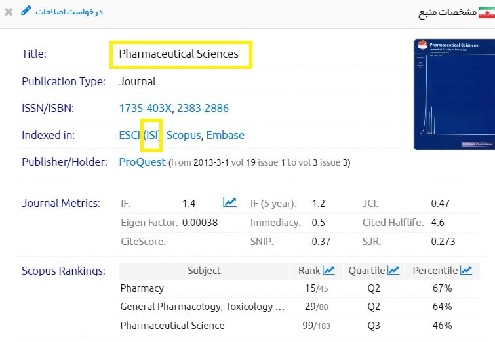Click ISSN 2383-2886 link
495x342 pixels.
pyautogui.click(x=203, y=108)
